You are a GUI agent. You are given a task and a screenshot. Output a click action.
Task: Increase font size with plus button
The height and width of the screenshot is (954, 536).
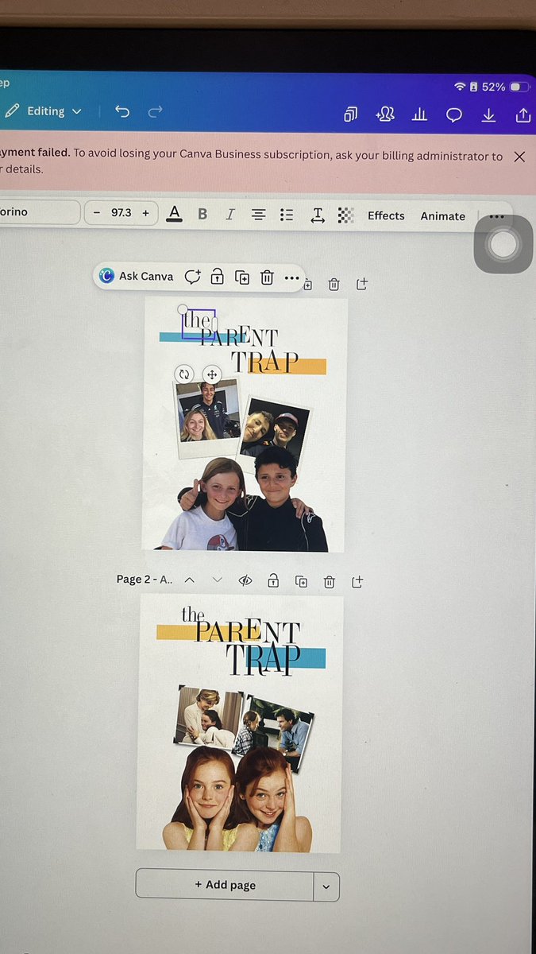tap(145, 213)
